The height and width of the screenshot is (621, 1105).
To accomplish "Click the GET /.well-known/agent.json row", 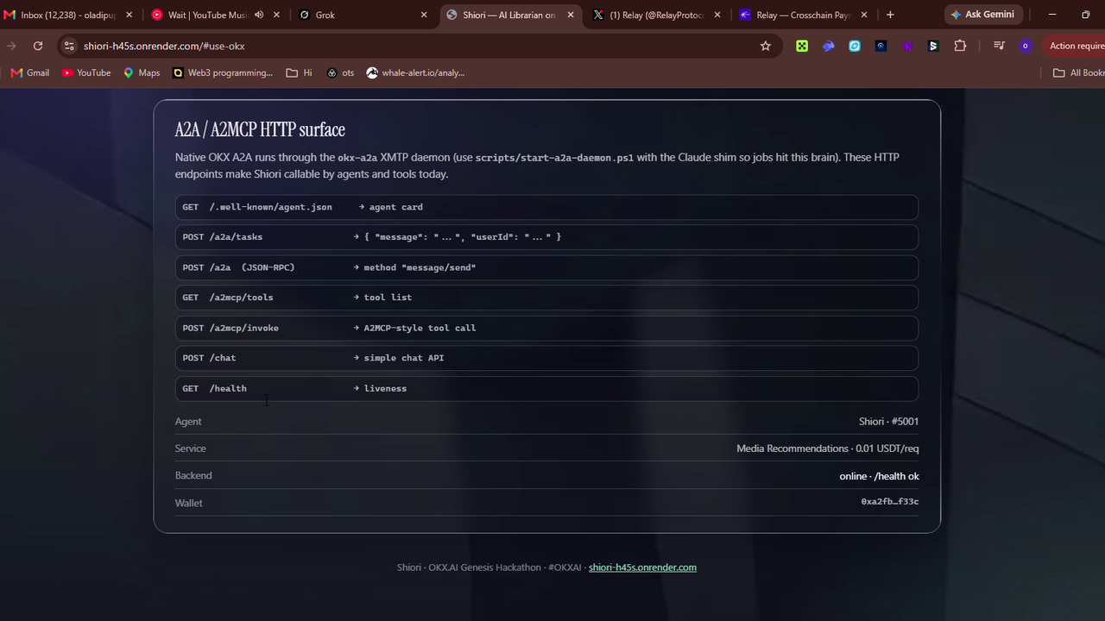I will pyautogui.click(x=546, y=207).
